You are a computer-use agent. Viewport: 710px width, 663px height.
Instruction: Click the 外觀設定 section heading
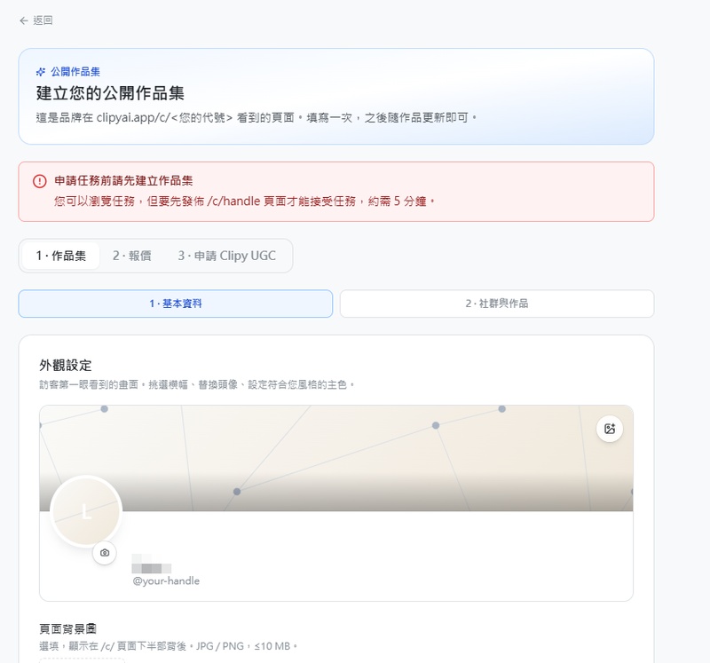tap(66, 365)
